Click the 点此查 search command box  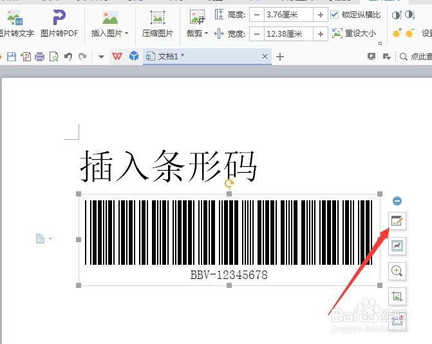pyautogui.click(x=415, y=57)
